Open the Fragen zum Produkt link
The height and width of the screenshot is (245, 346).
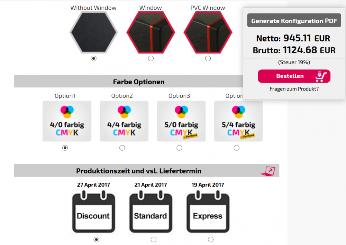pyautogui.click(x=294, y=89)
